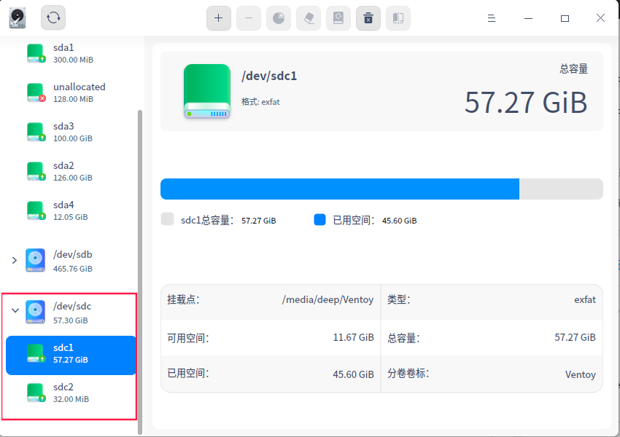Viewport: 620px width, 437px height.
Task: Click the blue used-space usage bar
Action: tap(339, 189)
